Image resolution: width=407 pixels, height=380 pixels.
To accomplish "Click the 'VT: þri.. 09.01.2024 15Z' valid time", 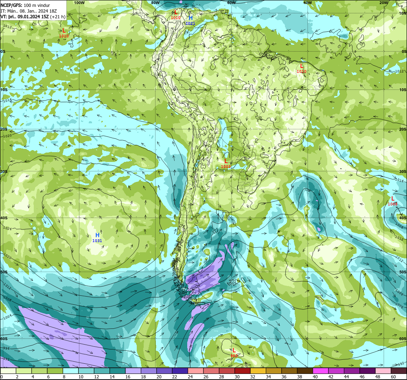I will pos(24,17).
